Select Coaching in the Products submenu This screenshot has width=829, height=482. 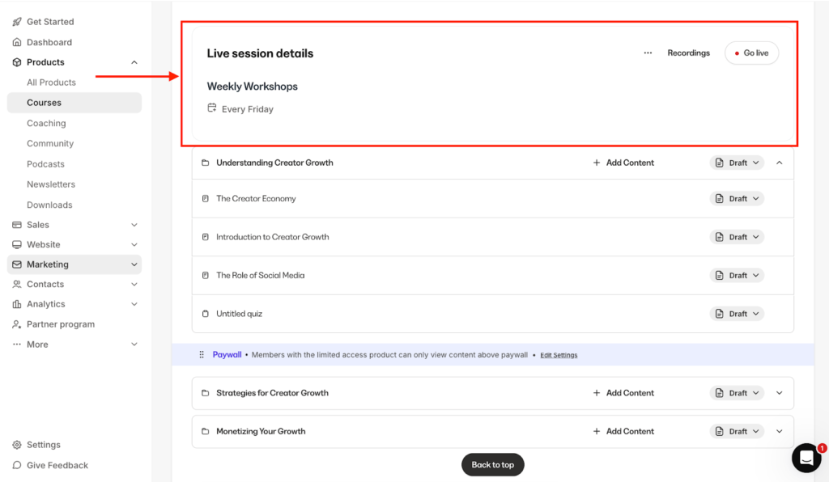[x=46, y=123]
